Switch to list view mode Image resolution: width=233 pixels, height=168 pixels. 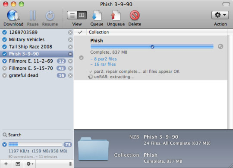(72, 15)
